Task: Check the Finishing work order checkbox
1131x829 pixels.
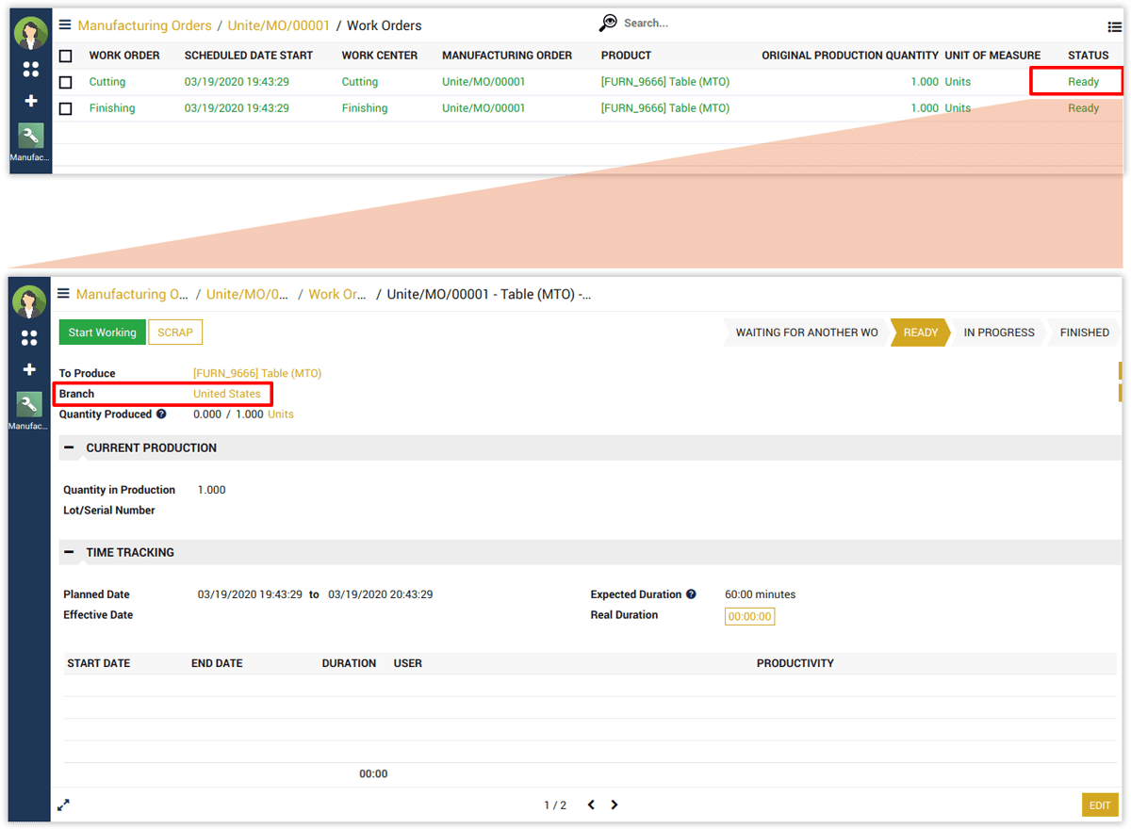Action: click(65, 109)
